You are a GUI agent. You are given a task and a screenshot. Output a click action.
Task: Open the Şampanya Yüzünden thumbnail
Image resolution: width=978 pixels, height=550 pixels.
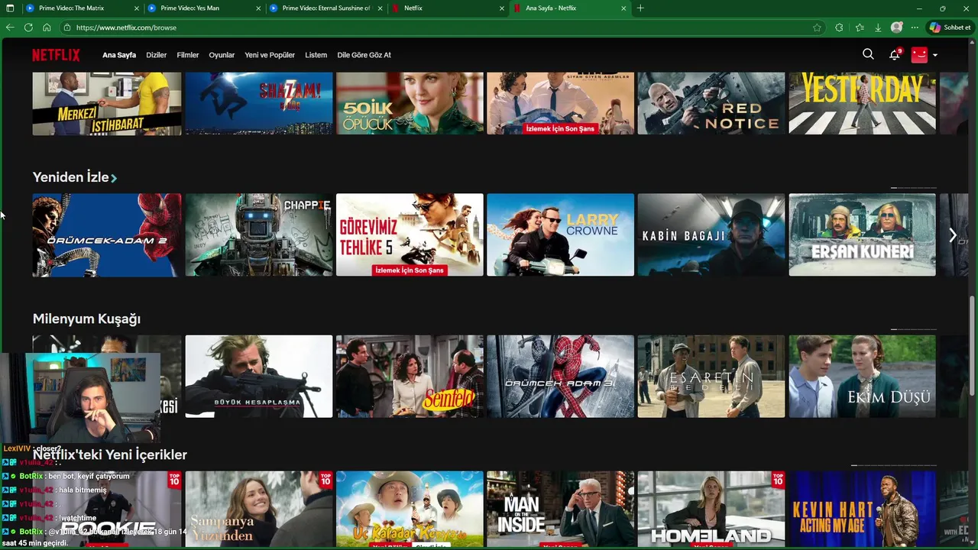[259, 510]
